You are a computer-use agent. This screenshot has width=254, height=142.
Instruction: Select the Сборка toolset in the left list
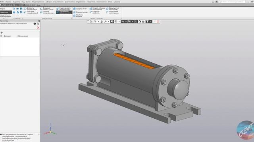click(x=6, y=9)
